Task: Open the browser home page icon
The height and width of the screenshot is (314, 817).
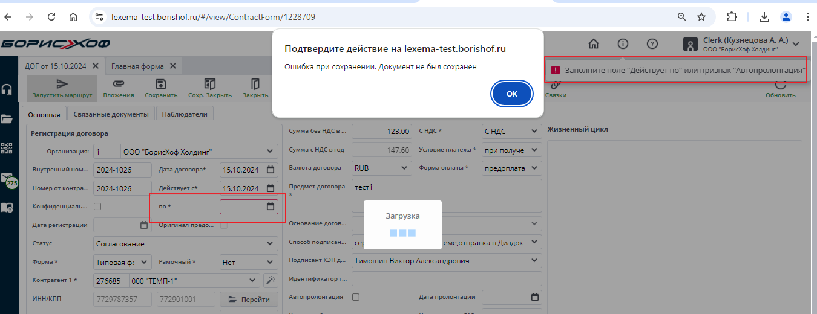Action: click(73, 17)
